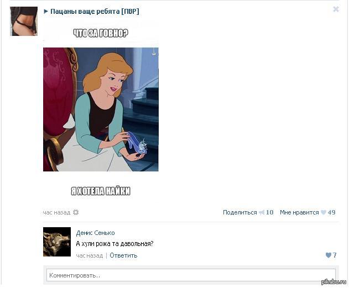The height and width of the screenshot is (288, 349).
Task: Click the triangle arrow before group name
Action: [x=46, y=12]
